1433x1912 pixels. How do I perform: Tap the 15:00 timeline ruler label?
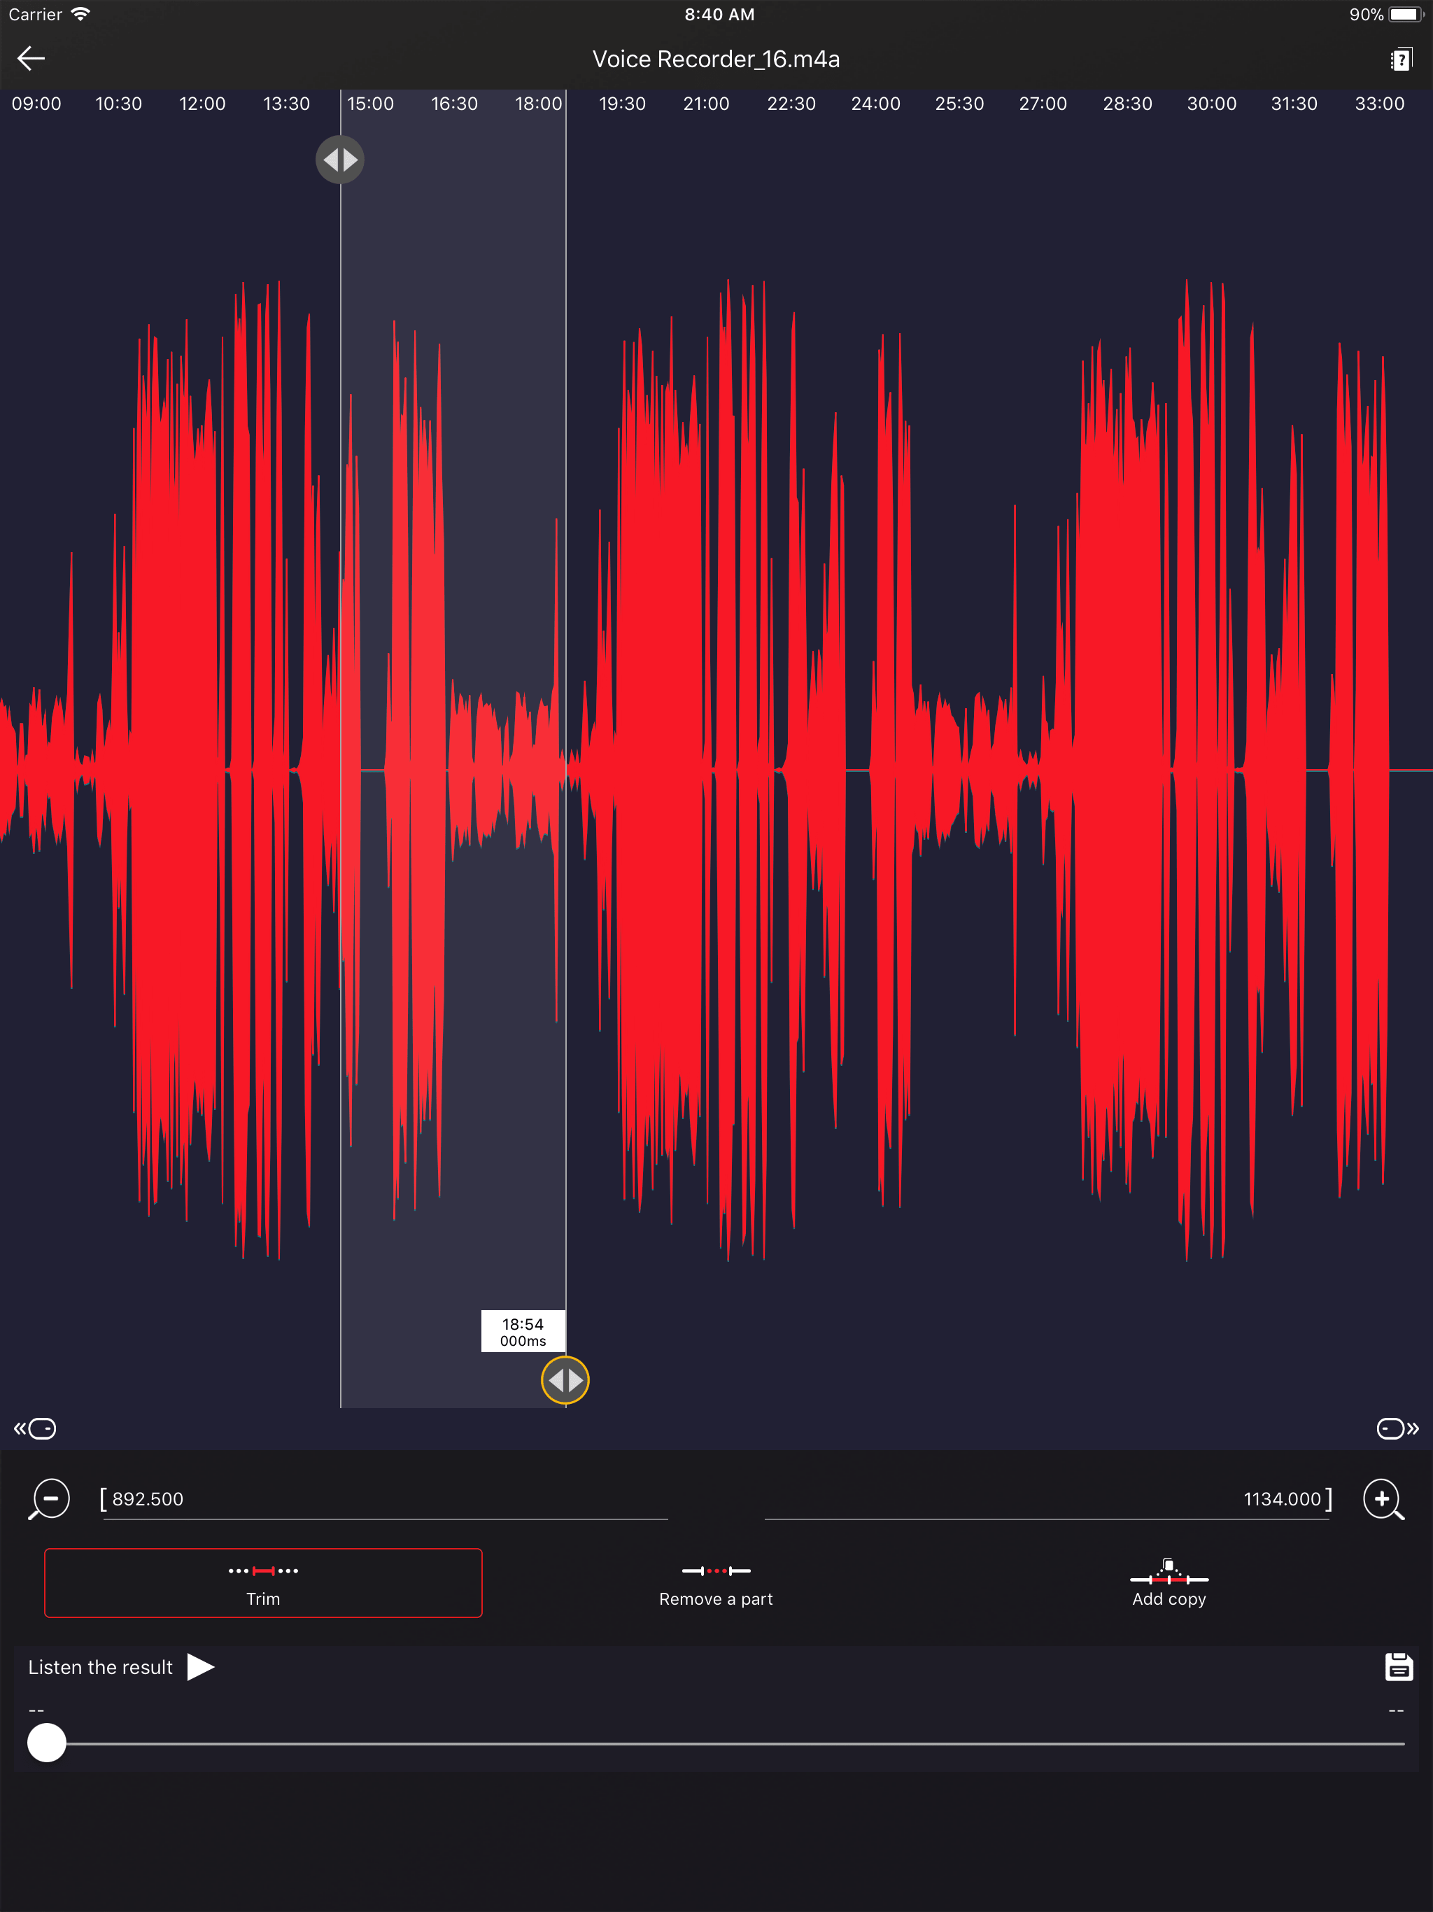click(x=372, y=104)
